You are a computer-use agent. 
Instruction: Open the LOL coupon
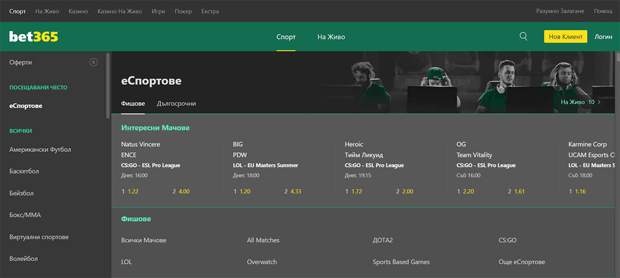(127, 262)
